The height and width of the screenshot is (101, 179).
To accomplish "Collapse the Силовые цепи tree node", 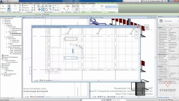I will [5, 37].
